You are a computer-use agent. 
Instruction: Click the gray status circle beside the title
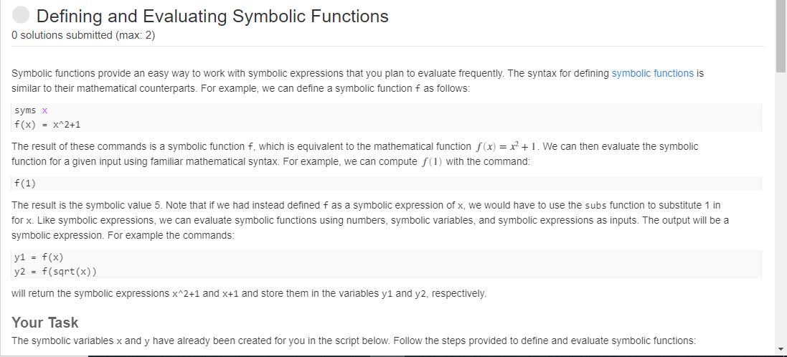[x=21, y=16]
